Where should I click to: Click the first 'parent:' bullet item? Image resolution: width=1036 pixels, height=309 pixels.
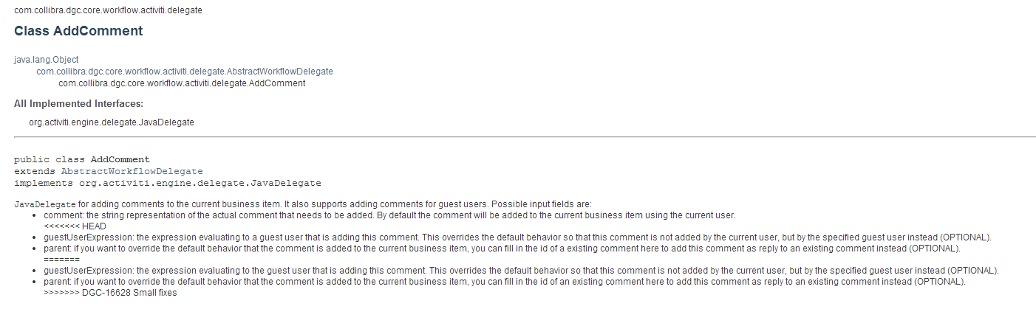[502, 249]
